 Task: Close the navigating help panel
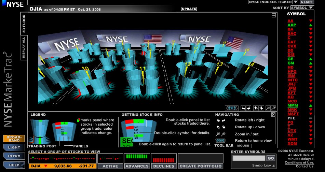(x=273, y=114)
